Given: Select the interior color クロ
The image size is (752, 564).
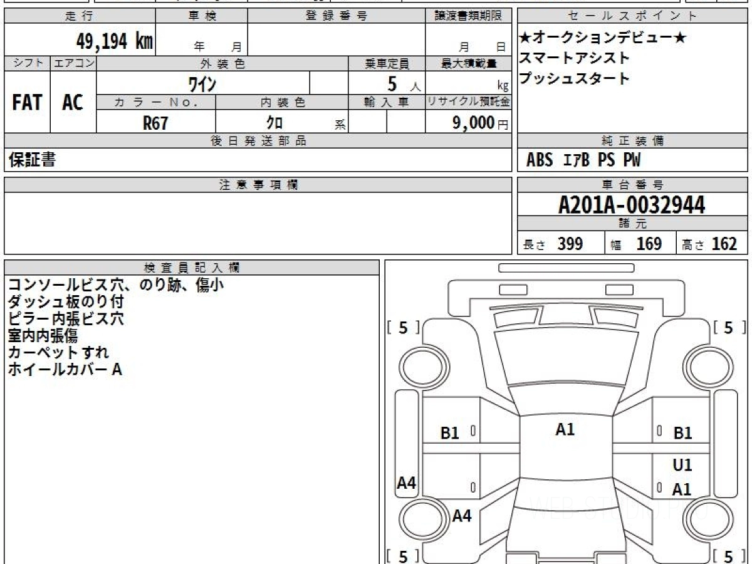Looking at the screenshot, I should [274, 123].
